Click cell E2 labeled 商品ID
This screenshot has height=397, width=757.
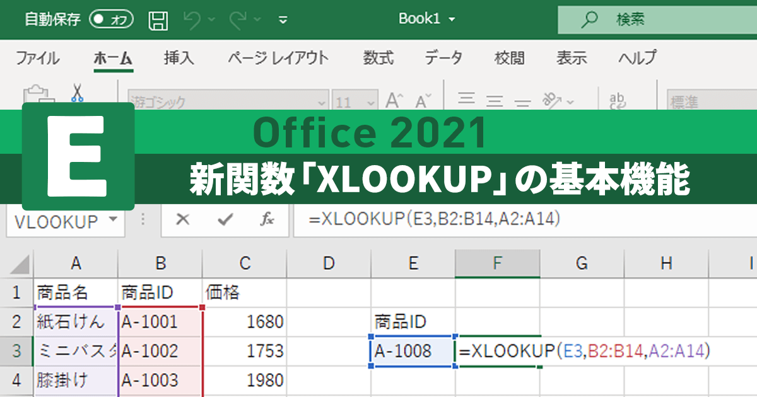click(413, 321)
